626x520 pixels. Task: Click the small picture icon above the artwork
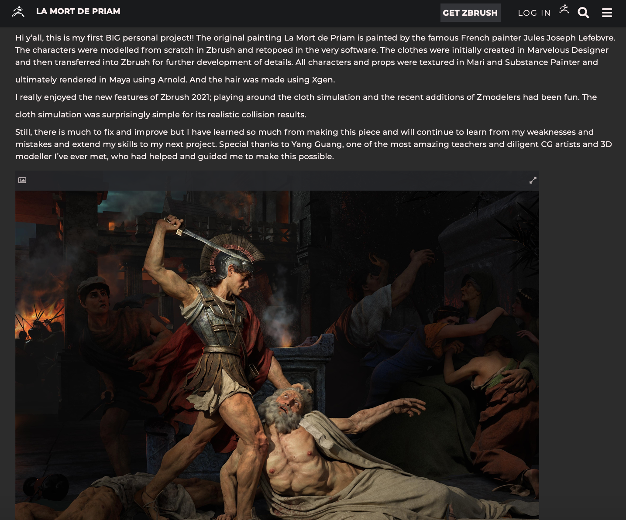(22, 180)
